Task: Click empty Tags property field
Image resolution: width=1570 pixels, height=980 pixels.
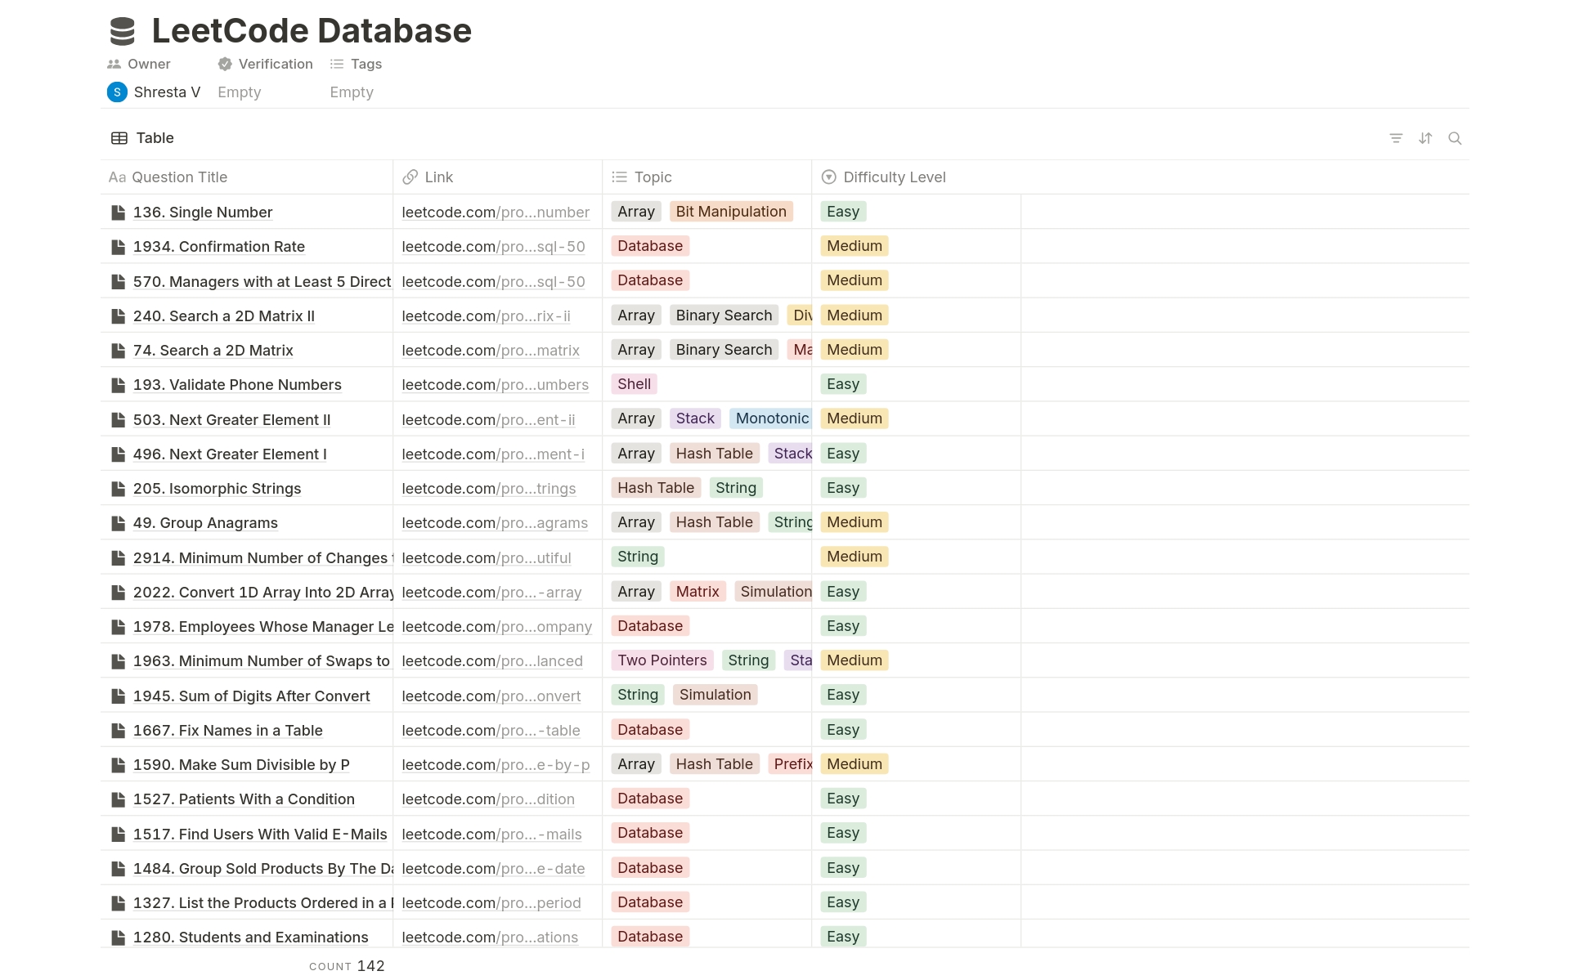Action: pyautogui.click(x=352, y=92)
